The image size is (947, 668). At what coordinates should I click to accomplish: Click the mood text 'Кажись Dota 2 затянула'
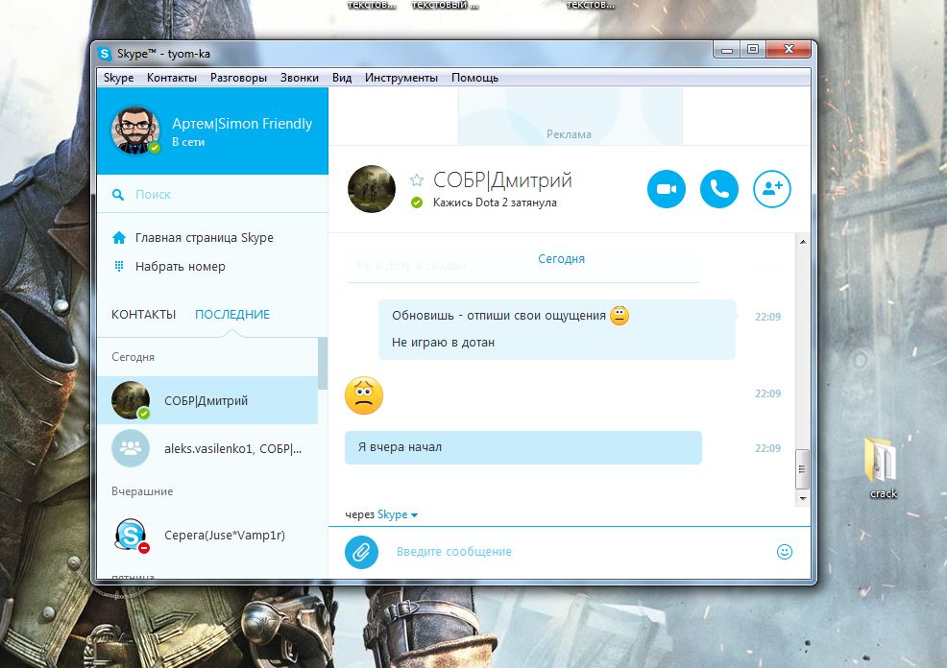[495, 203]
